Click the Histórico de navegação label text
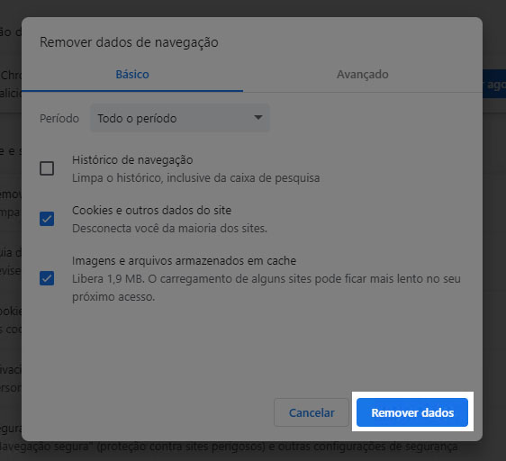Image resolution: width=506 pixels, height=461 pixels. point(132,160)
